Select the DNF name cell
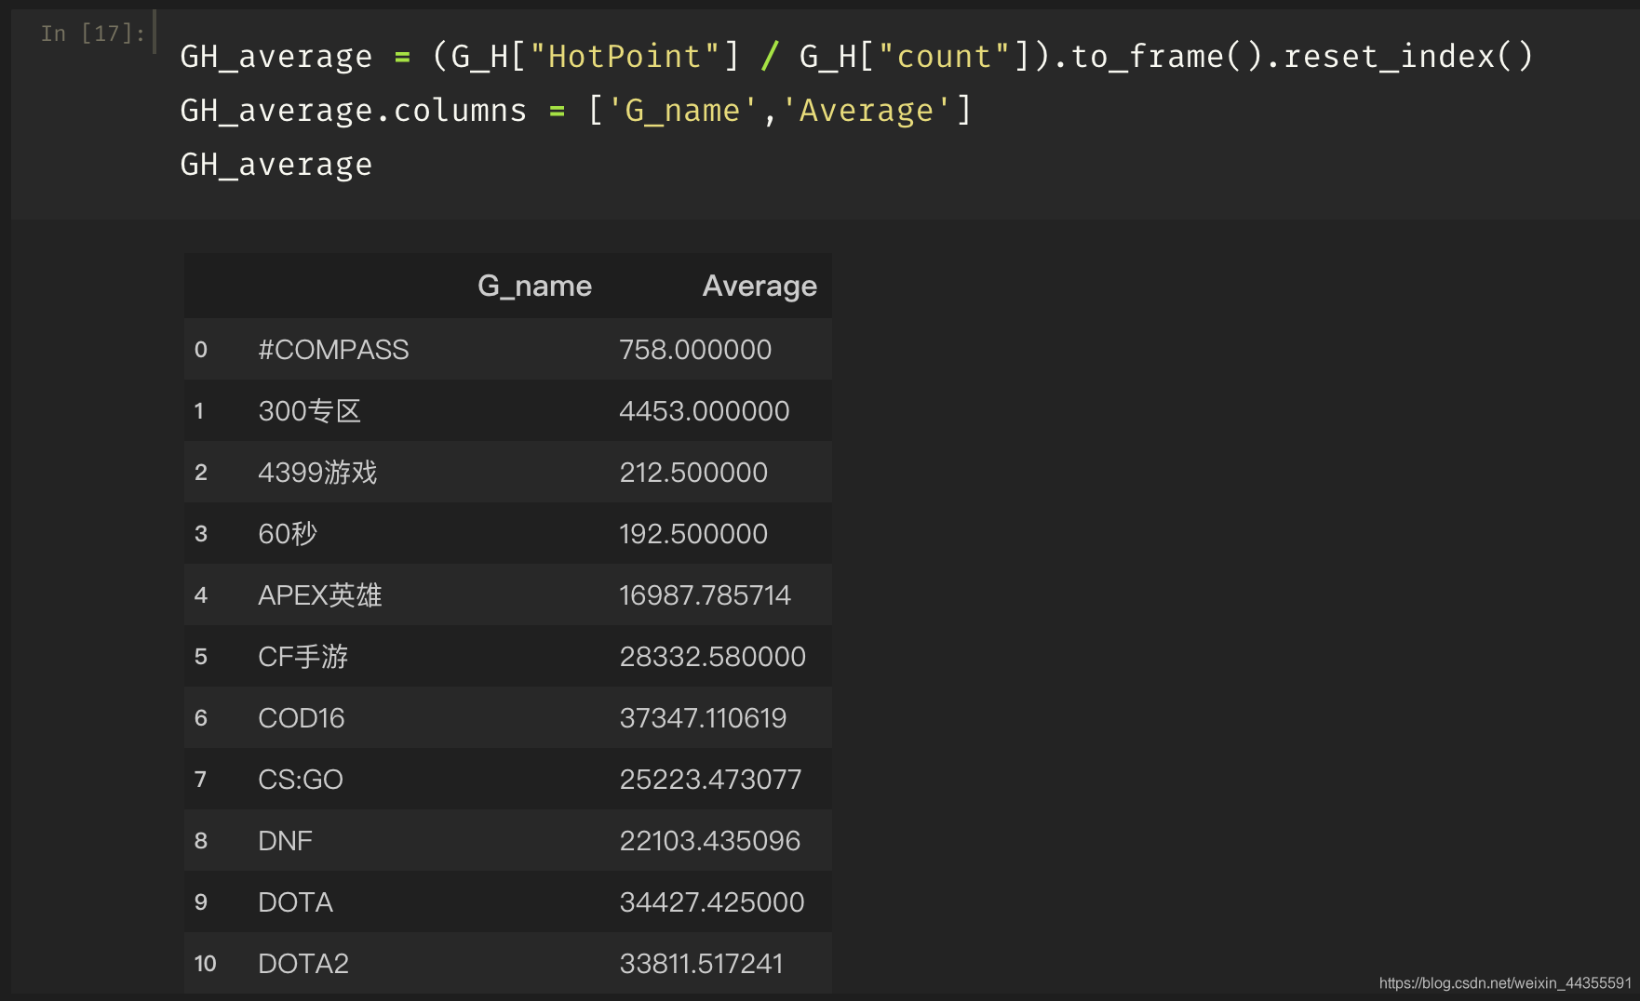Screen dimensions: 1640x1001 285,841
